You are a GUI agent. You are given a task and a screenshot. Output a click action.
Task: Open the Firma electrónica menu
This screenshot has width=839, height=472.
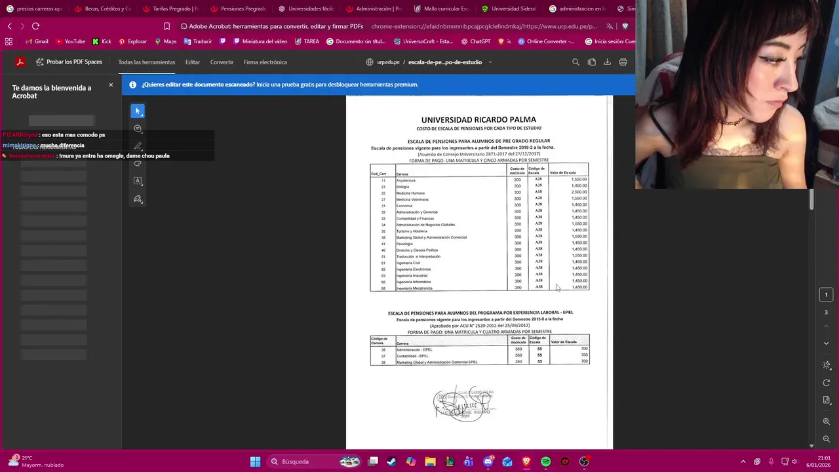click(x=265, y=62)
